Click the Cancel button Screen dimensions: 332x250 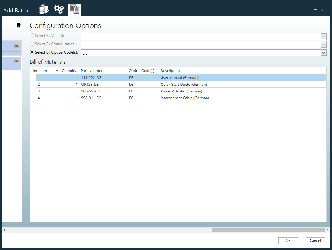click(x=315, y=241)
